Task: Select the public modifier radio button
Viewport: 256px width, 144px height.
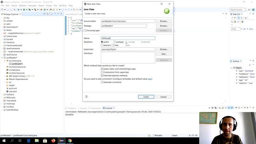Action: tap(102, 42)
